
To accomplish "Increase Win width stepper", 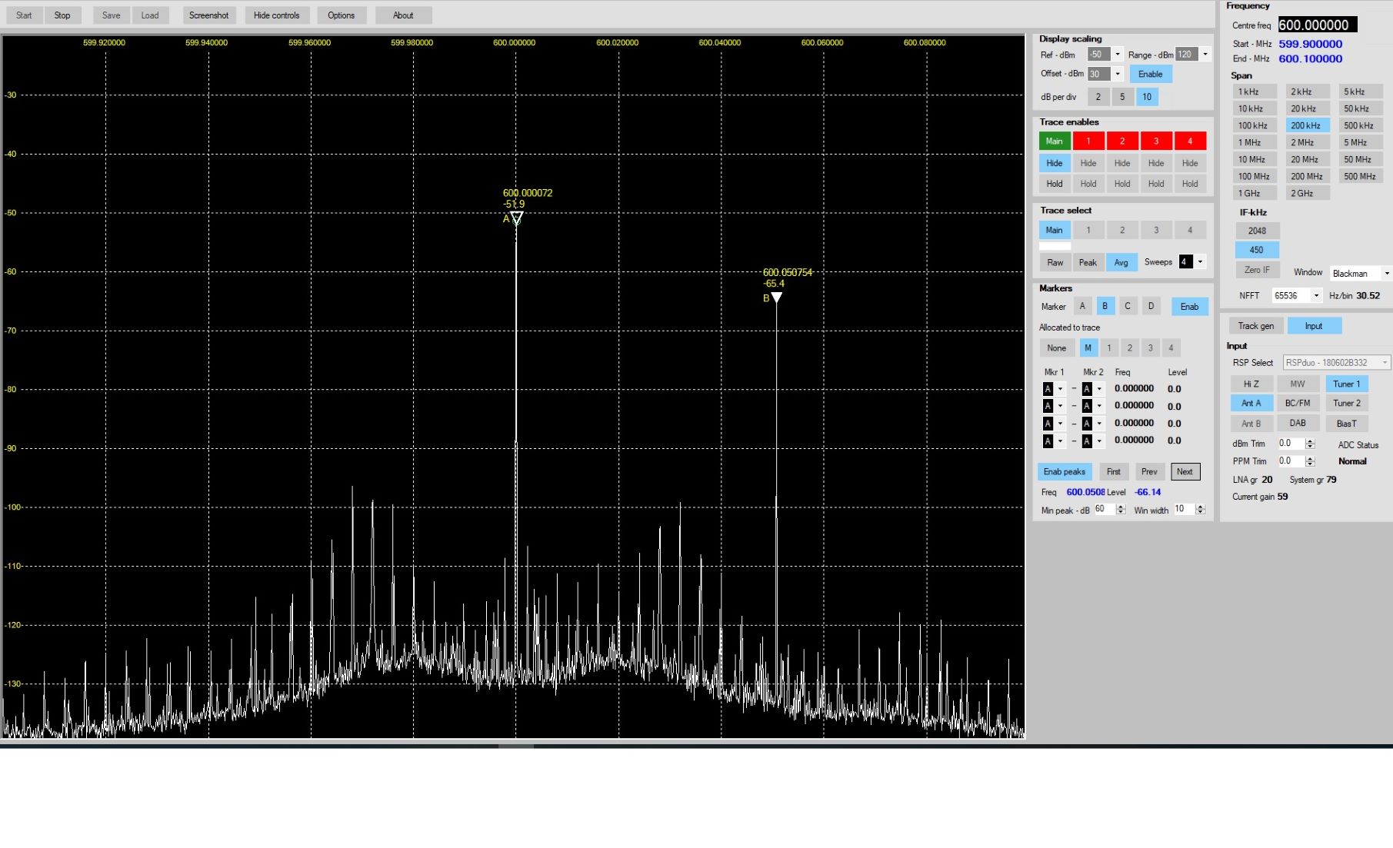I will click(1201, 507).
